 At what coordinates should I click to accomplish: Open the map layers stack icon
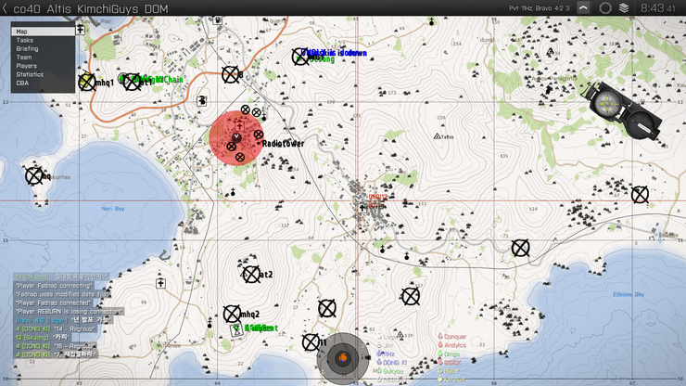coord(625,7)
